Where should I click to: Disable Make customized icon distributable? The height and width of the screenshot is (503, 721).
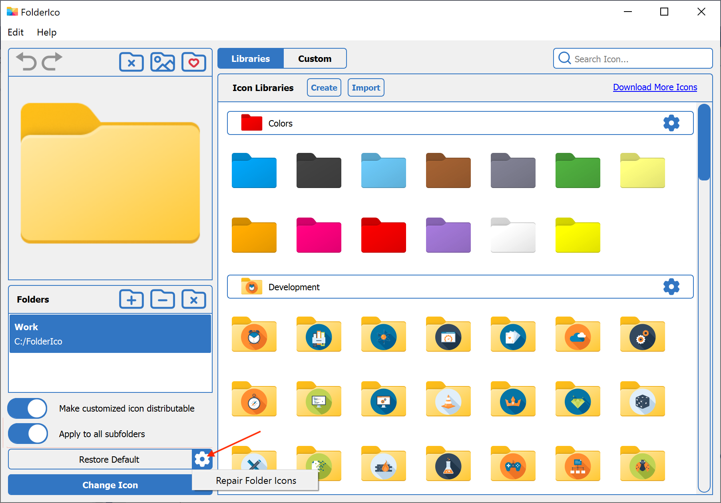(27, 408)
